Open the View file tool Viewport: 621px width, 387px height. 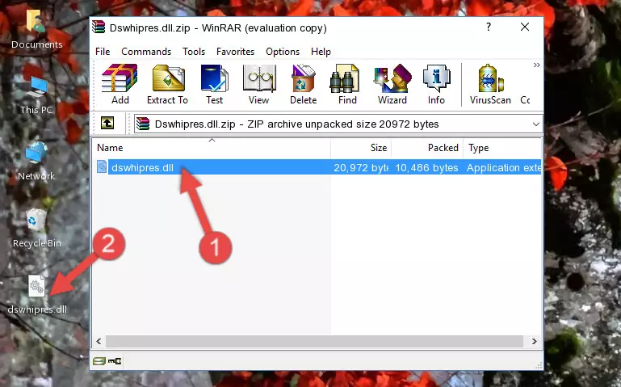click(x=259, y=84)
